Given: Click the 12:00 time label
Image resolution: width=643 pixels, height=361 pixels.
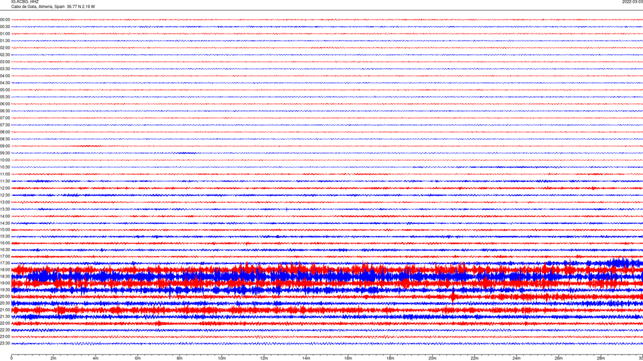Looking at the screenshot, I should pyautogui.click(x=5, y=189).
